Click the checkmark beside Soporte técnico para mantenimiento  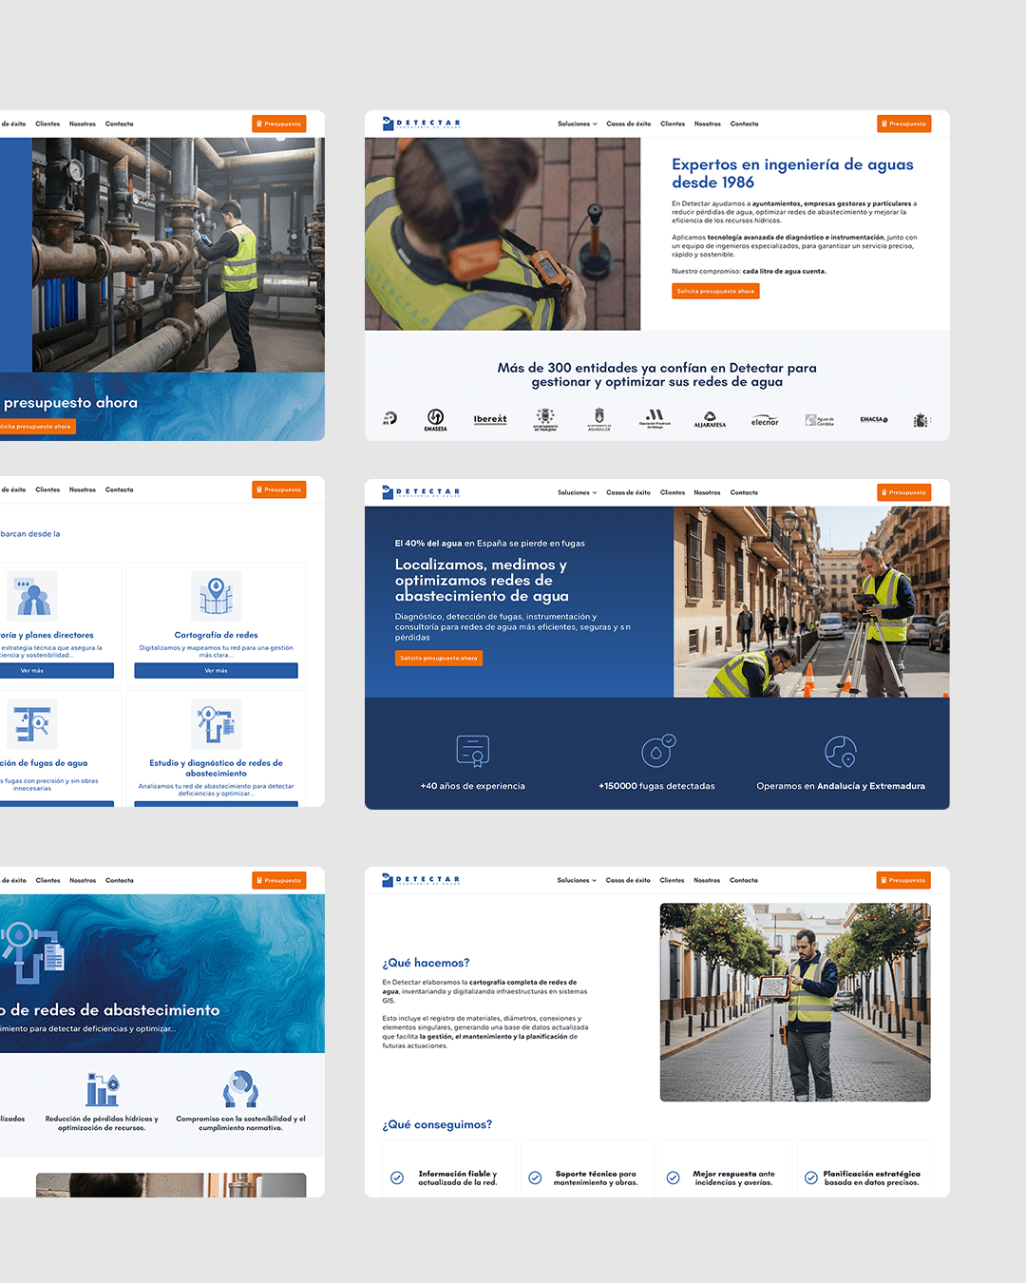(535, 1178)
